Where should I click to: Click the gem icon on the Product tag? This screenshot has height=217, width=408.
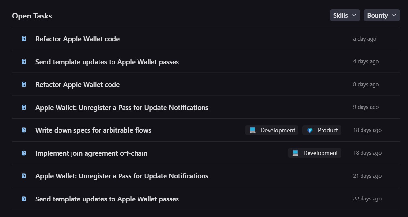pos(310,130)
